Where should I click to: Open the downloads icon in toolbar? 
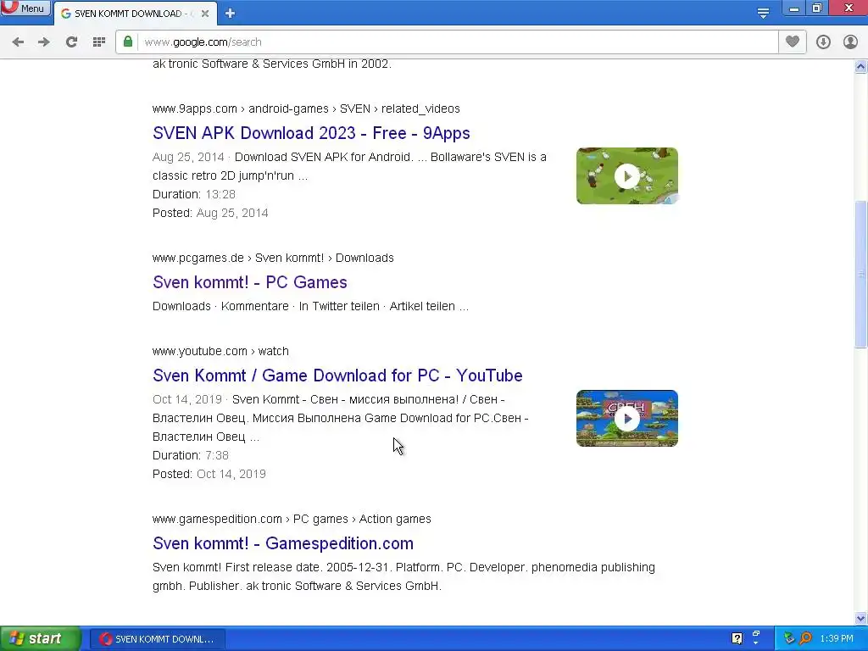[x=823, y=42]
